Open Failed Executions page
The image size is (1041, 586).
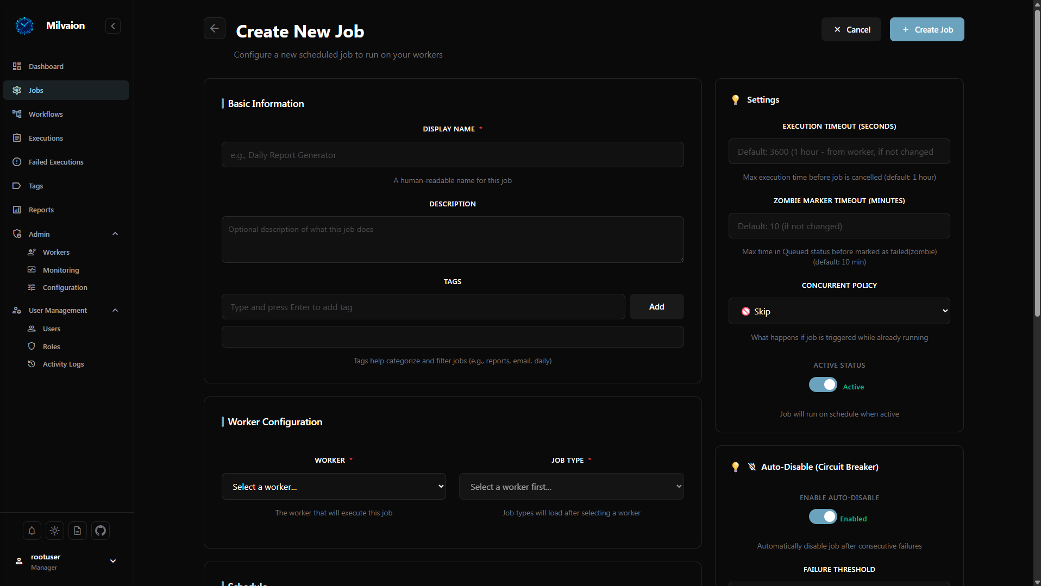(66, 162)
